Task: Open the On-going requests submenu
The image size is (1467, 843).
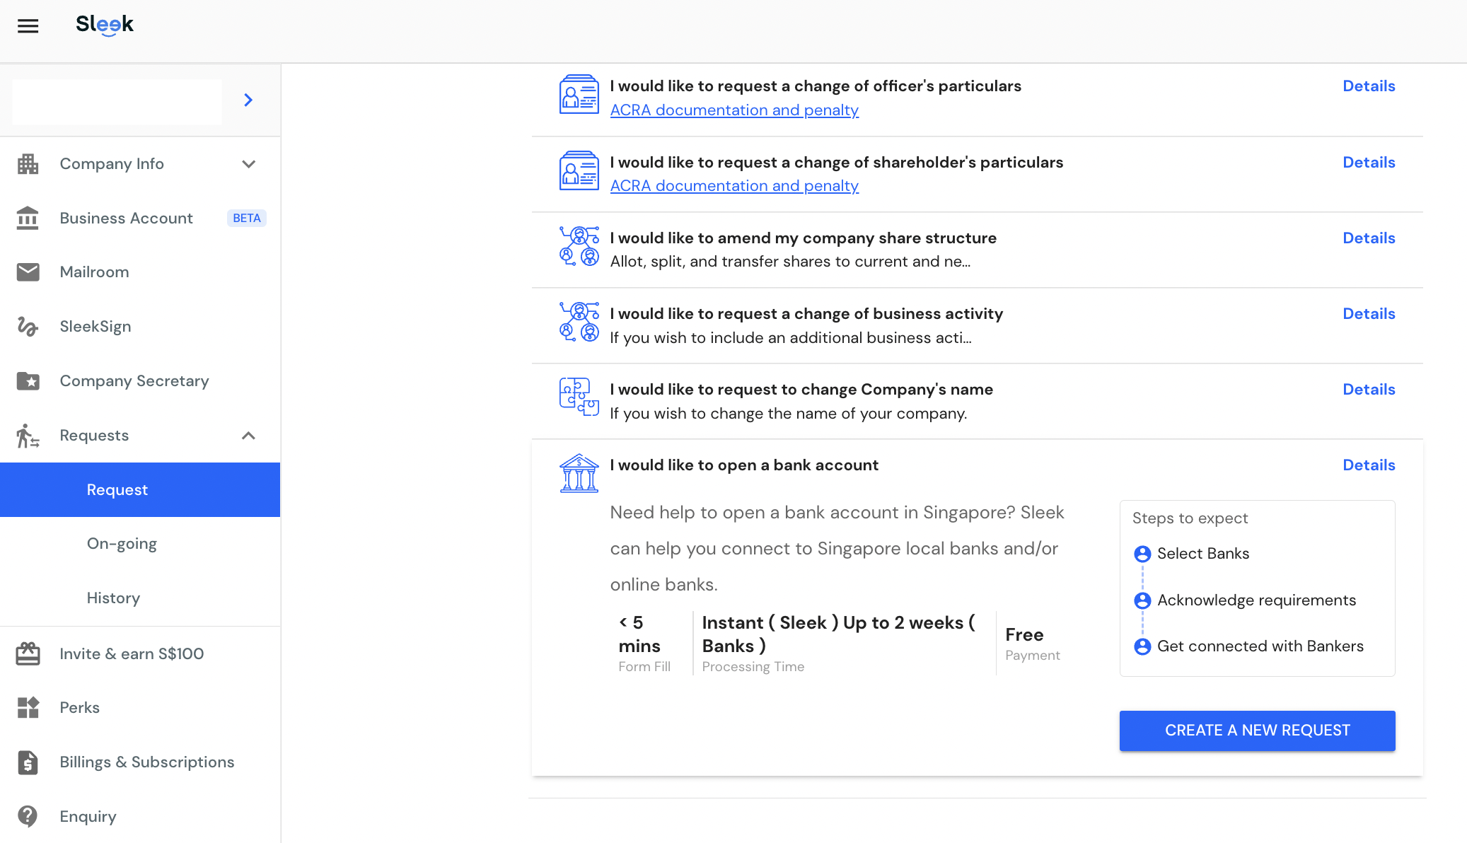Action: click(x=122, y=543)
